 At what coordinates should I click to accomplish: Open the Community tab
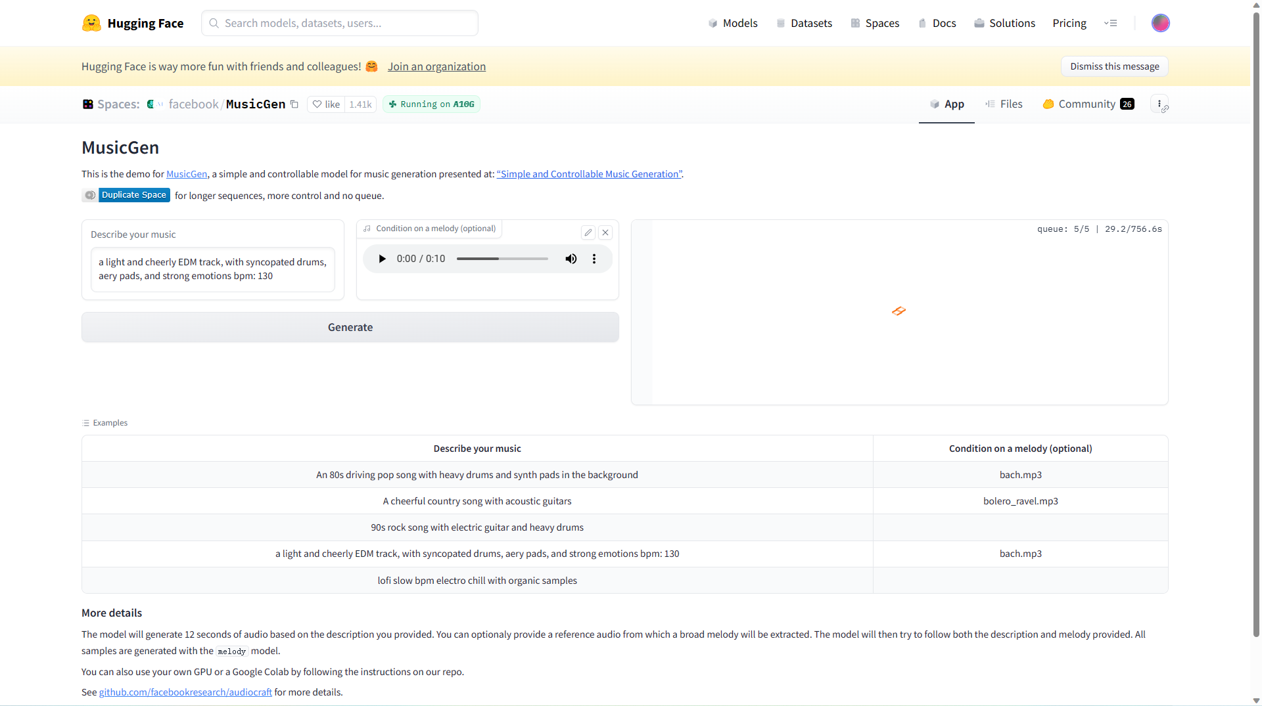click(x=1088, y=104)
